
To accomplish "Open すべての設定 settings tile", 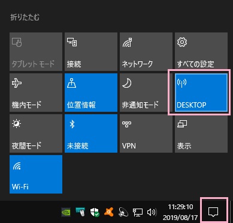I will [201, 52].
